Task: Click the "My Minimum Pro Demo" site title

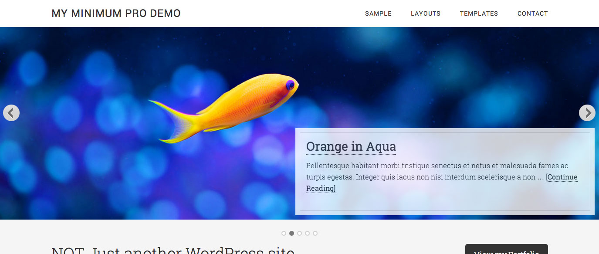Action: (x=116, y=13)
